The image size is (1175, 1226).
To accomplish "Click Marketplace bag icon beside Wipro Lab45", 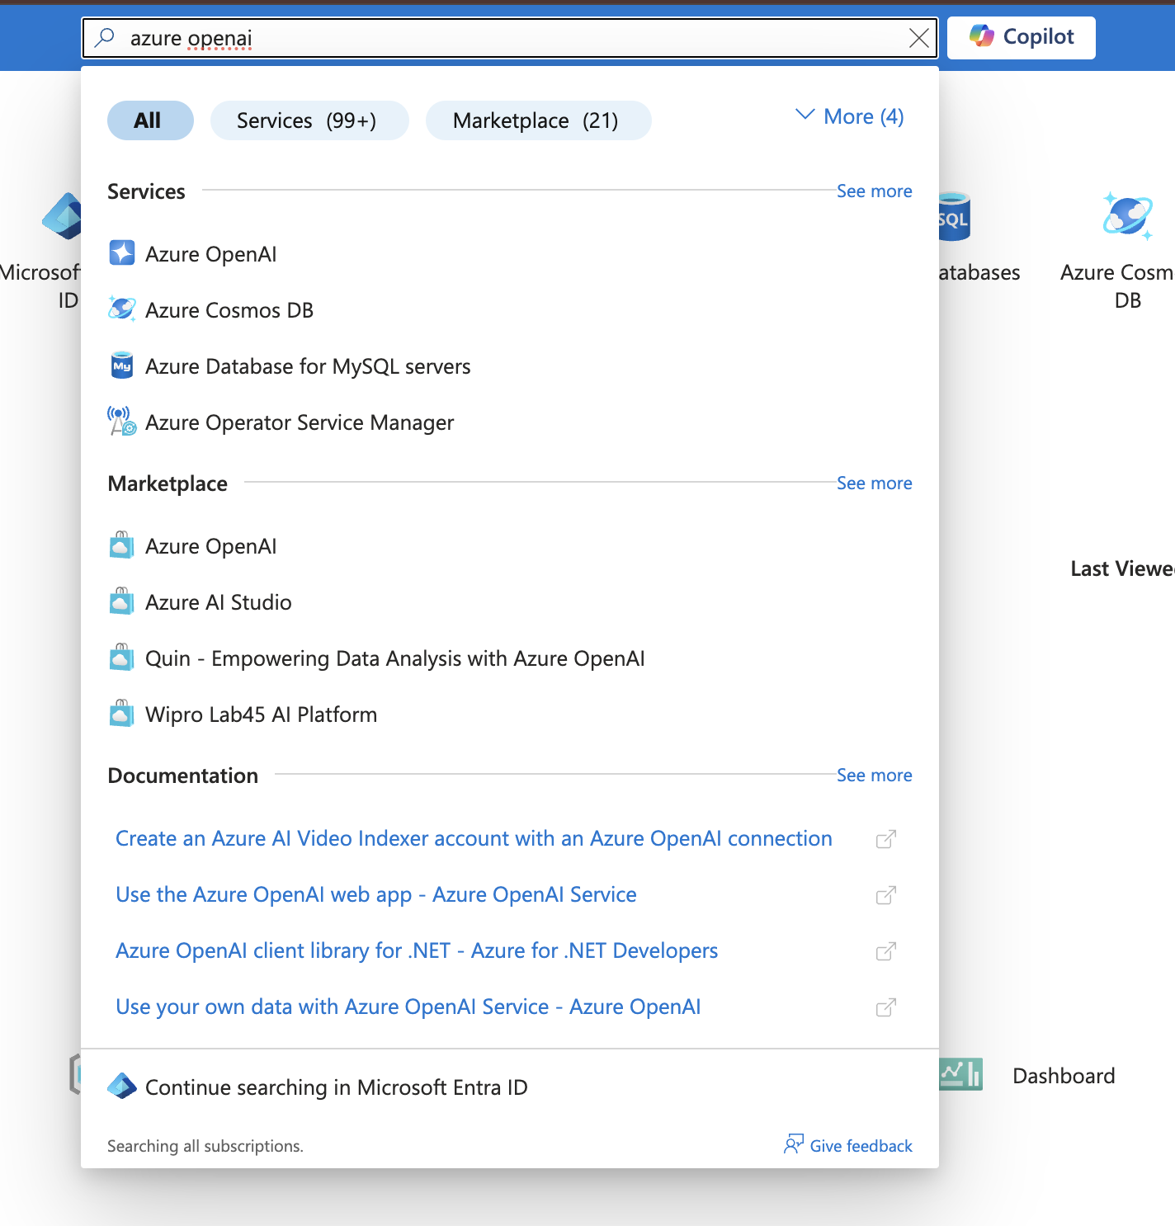I will (x=122, y=713).
